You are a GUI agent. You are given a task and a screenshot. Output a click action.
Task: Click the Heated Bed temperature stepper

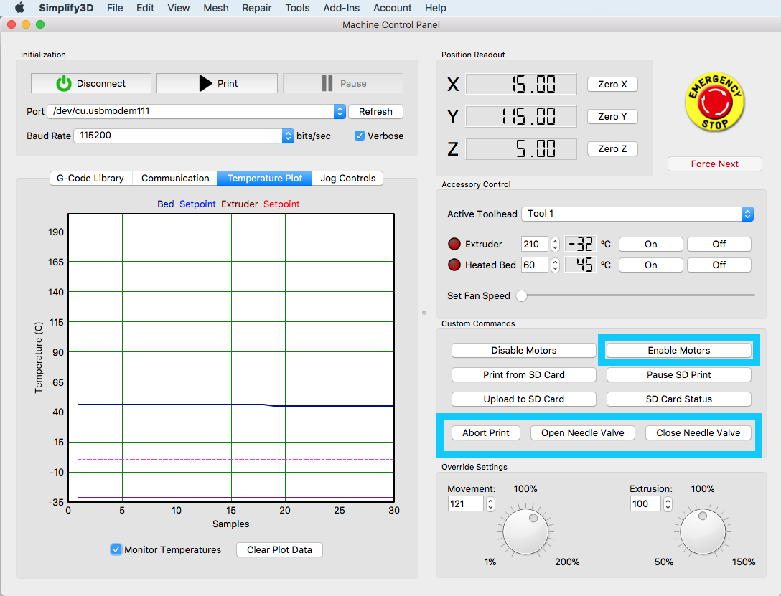(555, 265)
